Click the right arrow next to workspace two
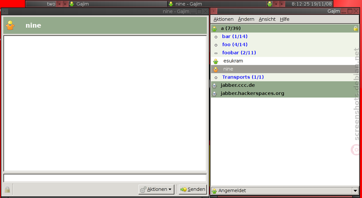This screenshot has height=198, width=362. [x=65, y=4]
